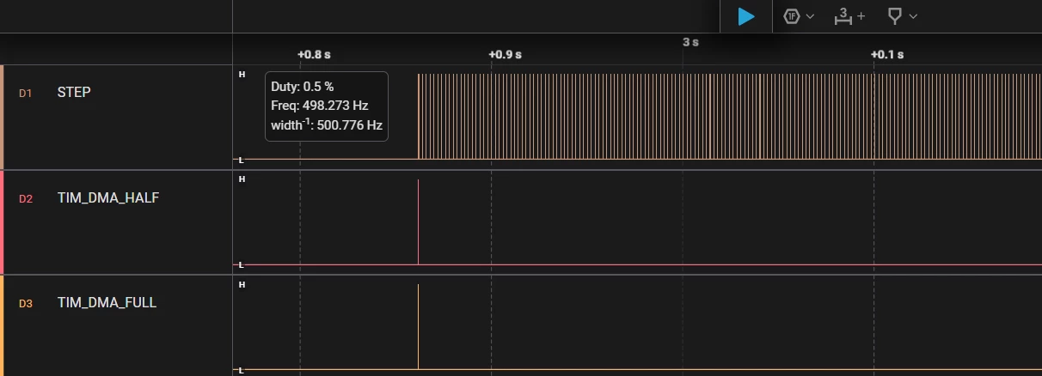This screenshot has height=376, width=1042.
Task: Click the 3 s timeline marker label
Action: click(x=690, y=41)
